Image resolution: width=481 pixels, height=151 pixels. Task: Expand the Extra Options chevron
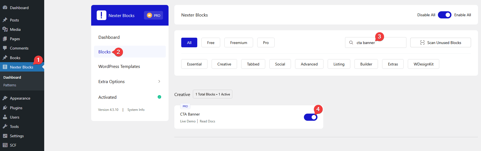click(x=159, y=81)
